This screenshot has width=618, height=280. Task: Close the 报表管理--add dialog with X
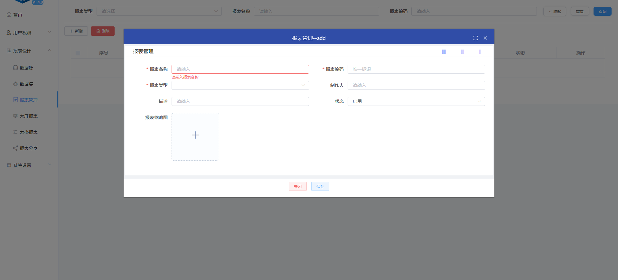click(x=485, y=38)
